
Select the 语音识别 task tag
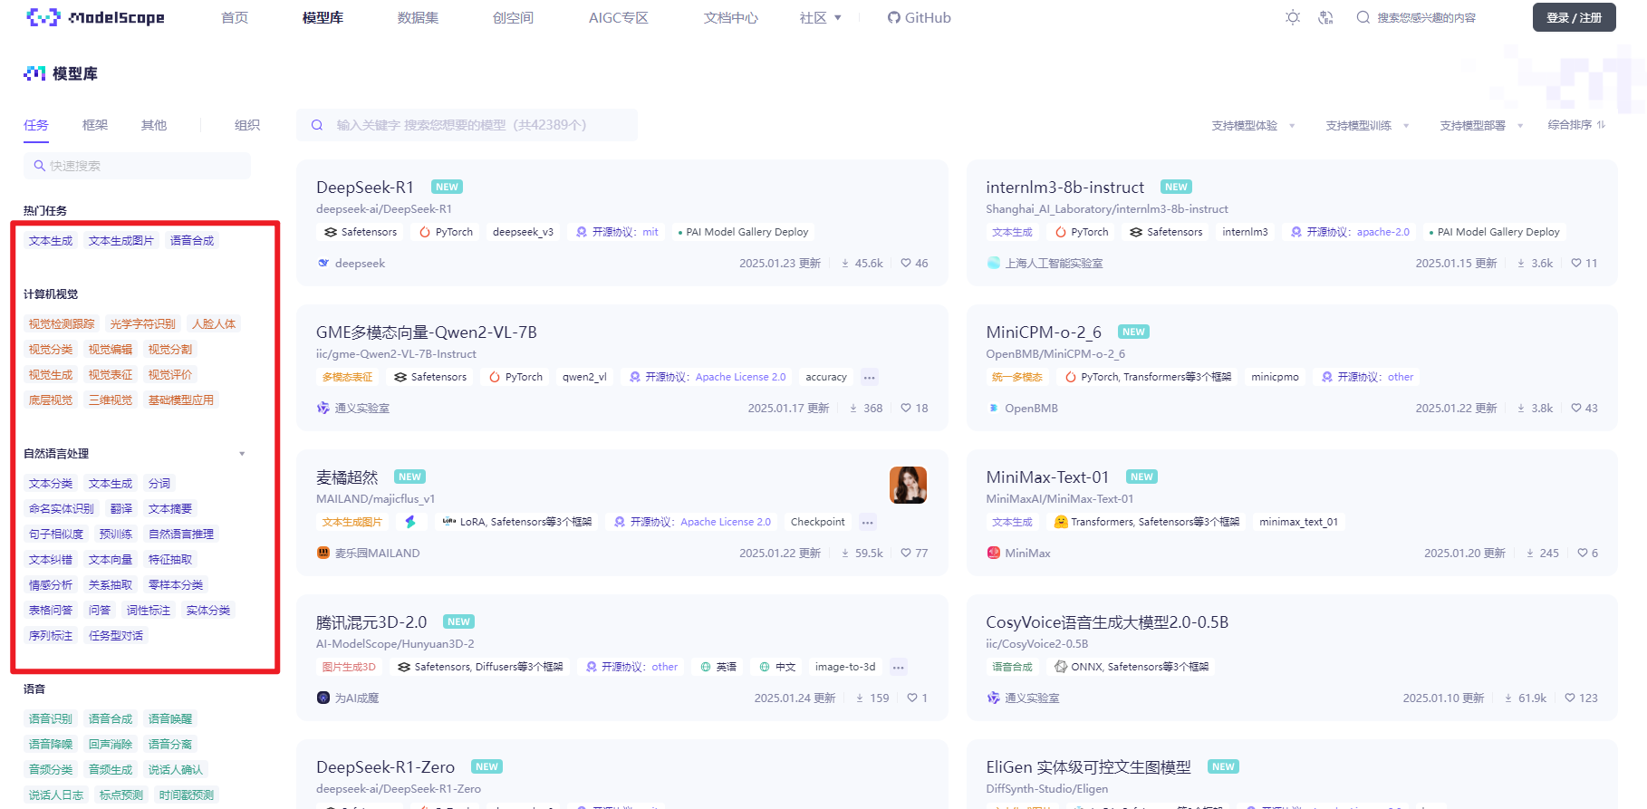click(x=51, y=719)
